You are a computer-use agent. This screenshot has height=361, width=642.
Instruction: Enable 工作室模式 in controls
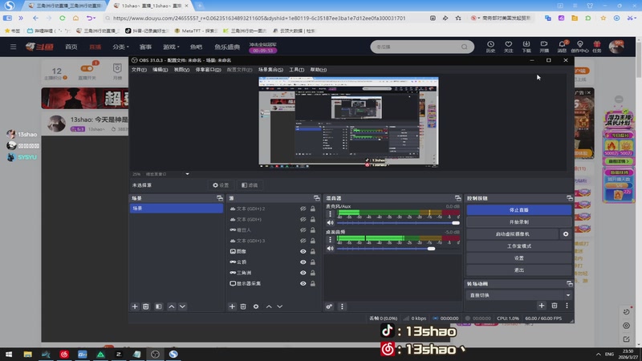point(518,246)
